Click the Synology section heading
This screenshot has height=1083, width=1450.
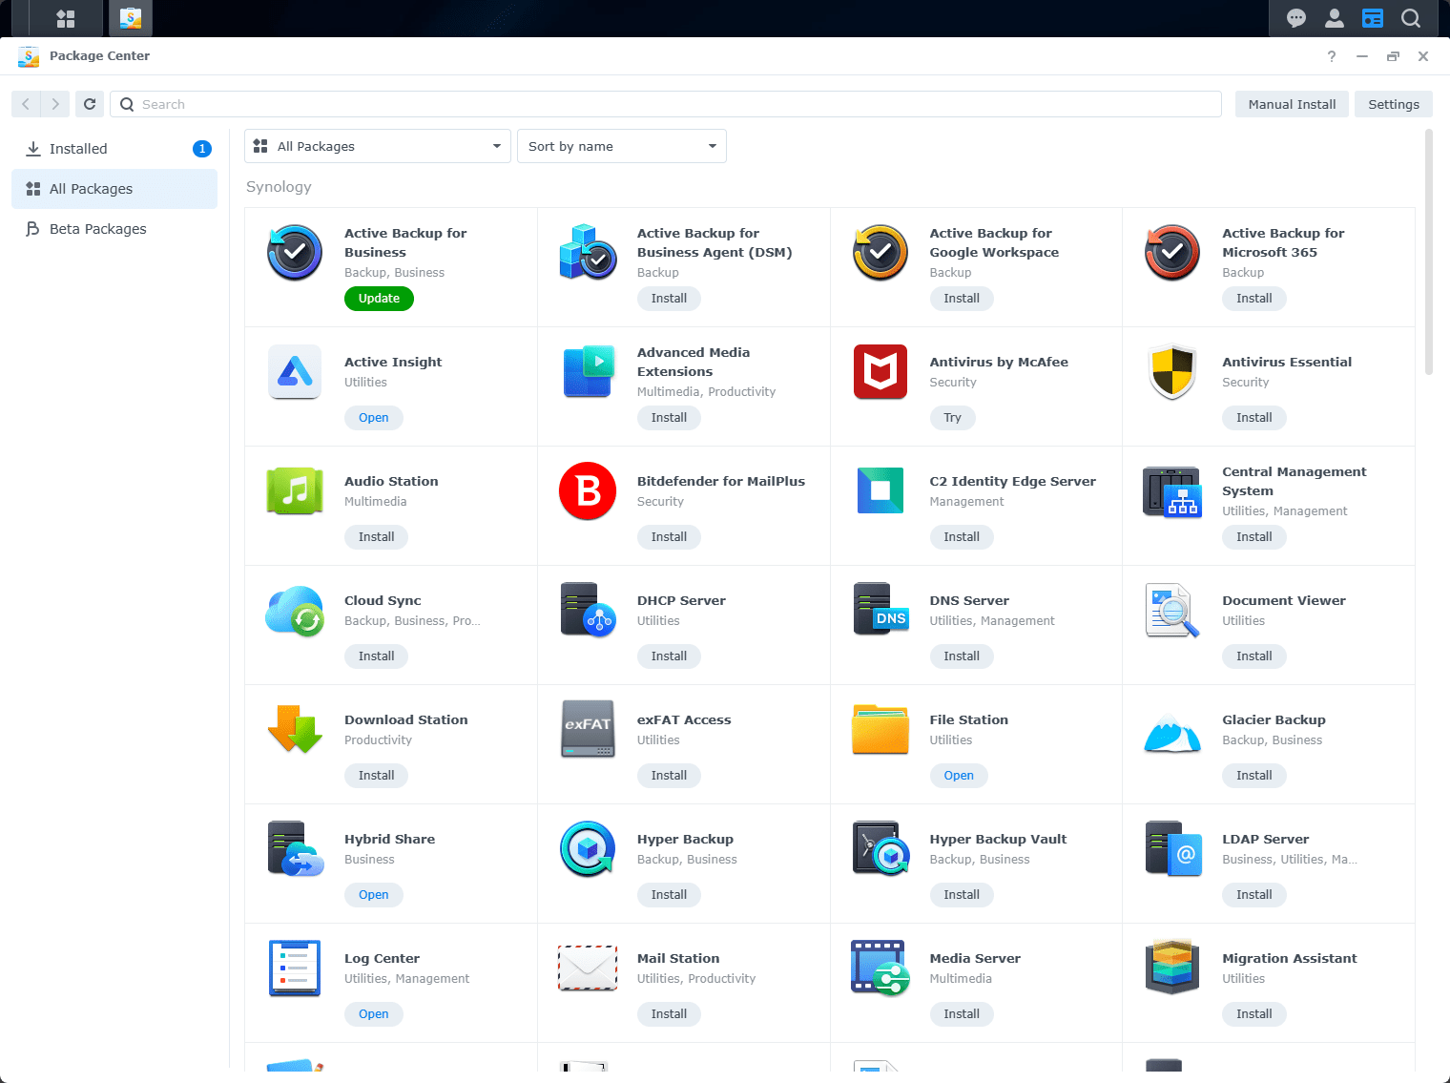(279, 187)
